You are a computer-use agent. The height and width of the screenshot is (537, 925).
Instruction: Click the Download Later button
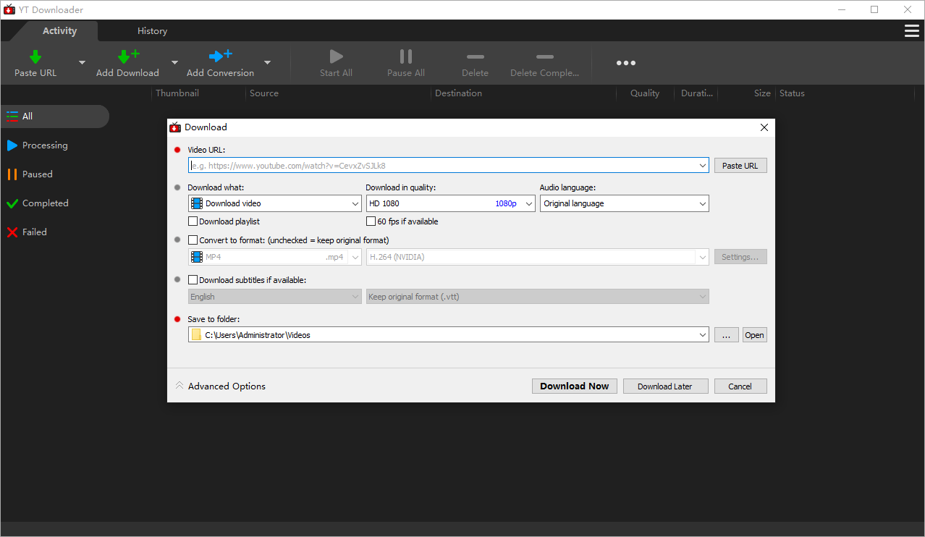point(664,386)
